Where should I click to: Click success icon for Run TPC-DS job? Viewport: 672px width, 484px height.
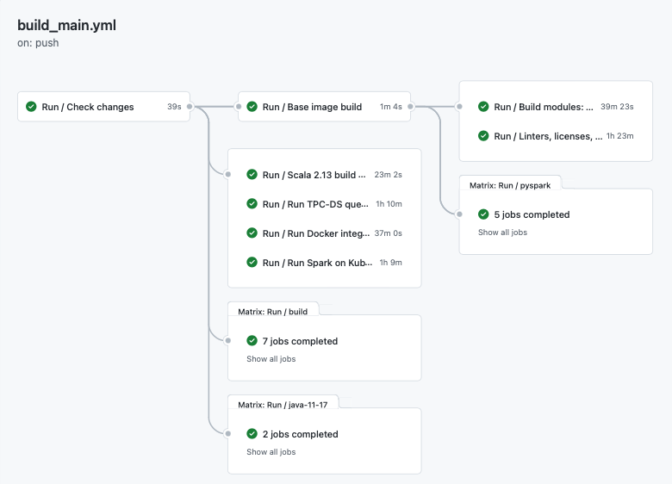(252, 204)
